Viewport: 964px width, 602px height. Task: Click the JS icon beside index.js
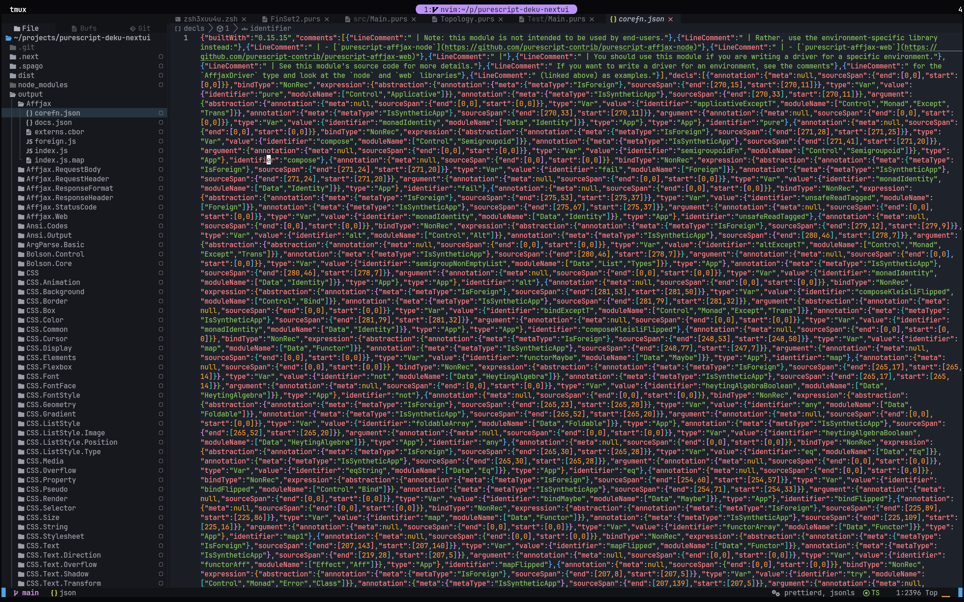[29, 151]
